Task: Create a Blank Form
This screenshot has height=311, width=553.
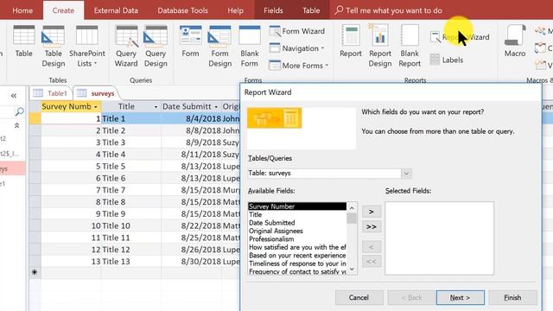Action: 250,46
